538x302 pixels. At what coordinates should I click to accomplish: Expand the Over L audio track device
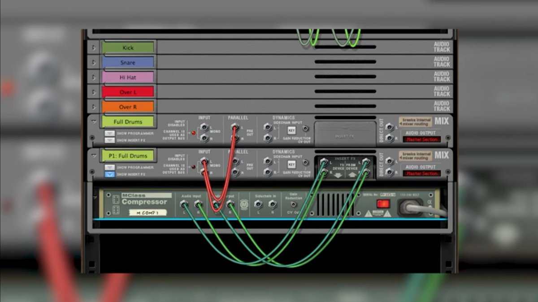(94, 92)
